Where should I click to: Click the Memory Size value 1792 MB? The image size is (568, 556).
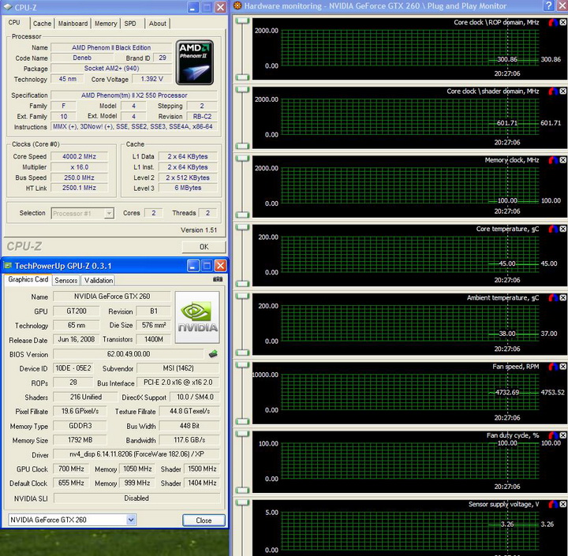tap(80, 440)
